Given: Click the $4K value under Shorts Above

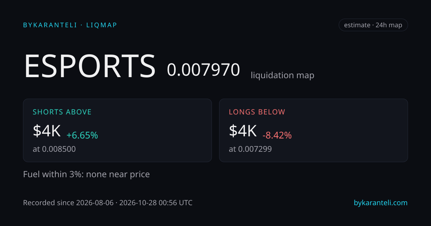Looking at the screenshot, I should point(47,131).
